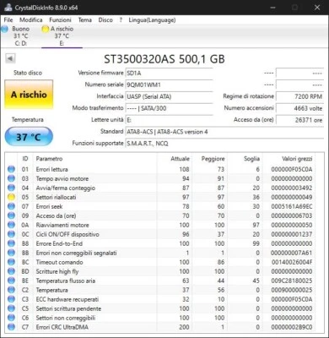The height and width of the screenshot is (338, 329).
Task: Open the Funzioni menu
Action: 60,20
